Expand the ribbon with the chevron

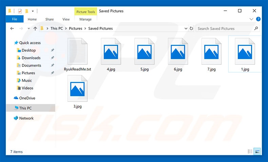pyautogui.click(x=251, y=19)
